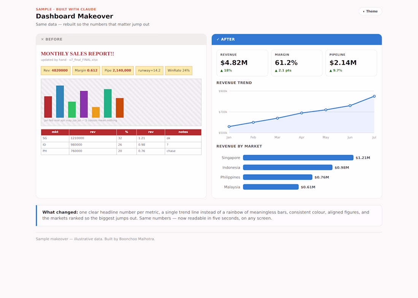Click the Malaysia revenue bar
Image resolution: width=418 pixels, height=298 pixels.
pyautogui.click(x=271, y=187)
